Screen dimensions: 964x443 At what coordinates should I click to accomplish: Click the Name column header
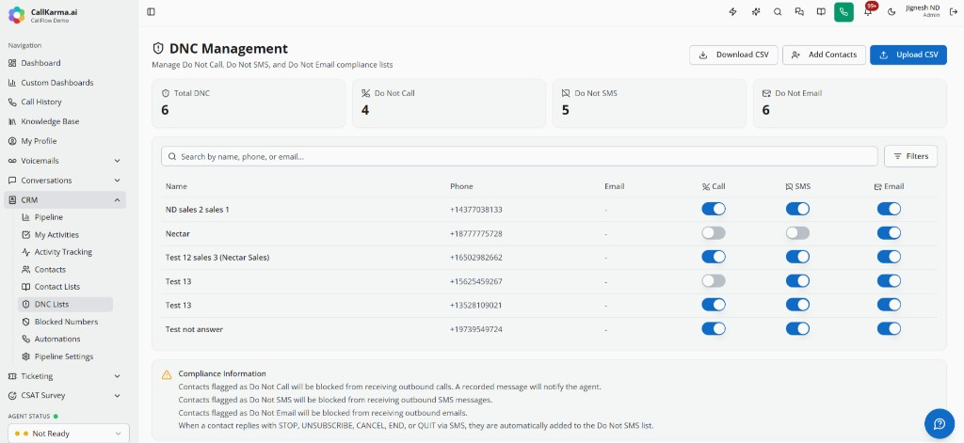176,186
